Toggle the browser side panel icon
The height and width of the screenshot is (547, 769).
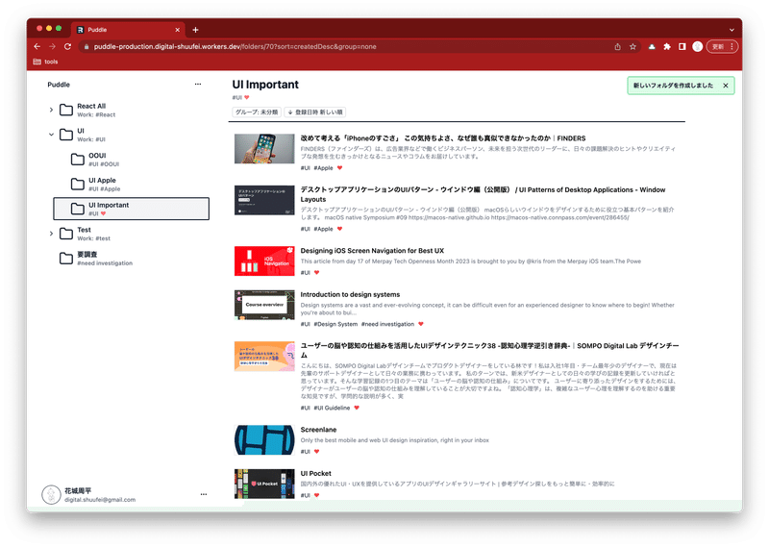pyautogui.click(x=682, y=46)
